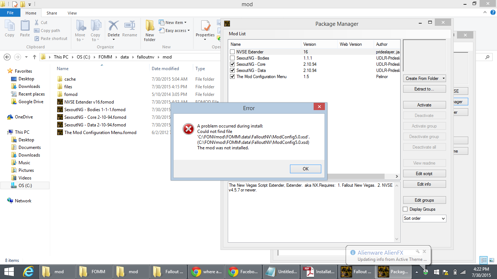Viewport: 497px width, 279px height.
Task: Select Google Drive in Favorites
Action: tap(31, 102)
